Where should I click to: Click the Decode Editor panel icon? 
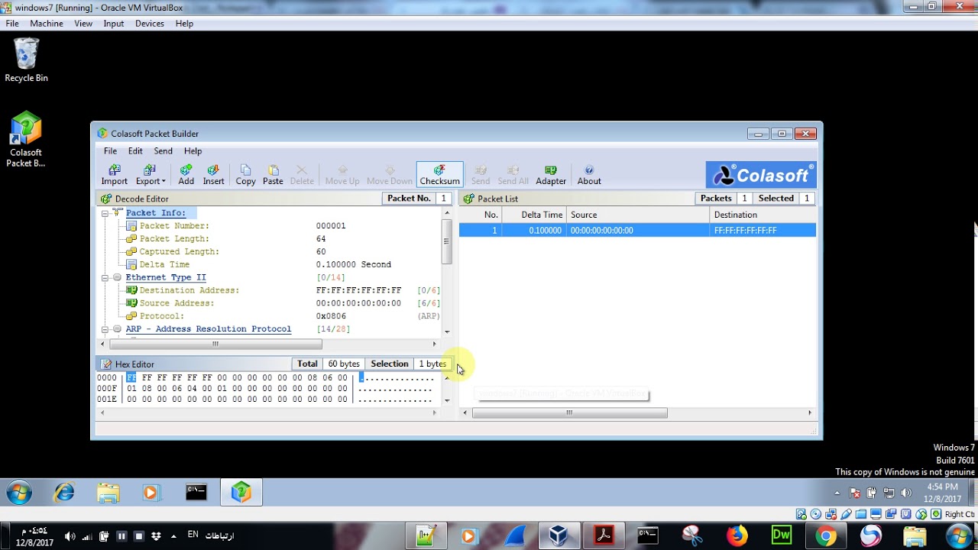pyautogui.click(x=106, y=199)
